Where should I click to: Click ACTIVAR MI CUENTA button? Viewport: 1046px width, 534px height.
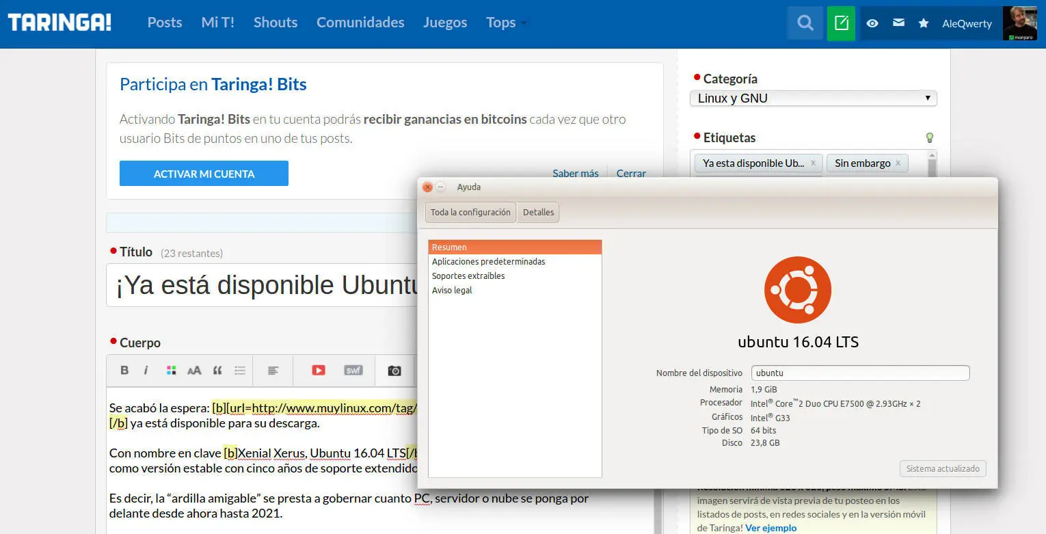(204, 174)
